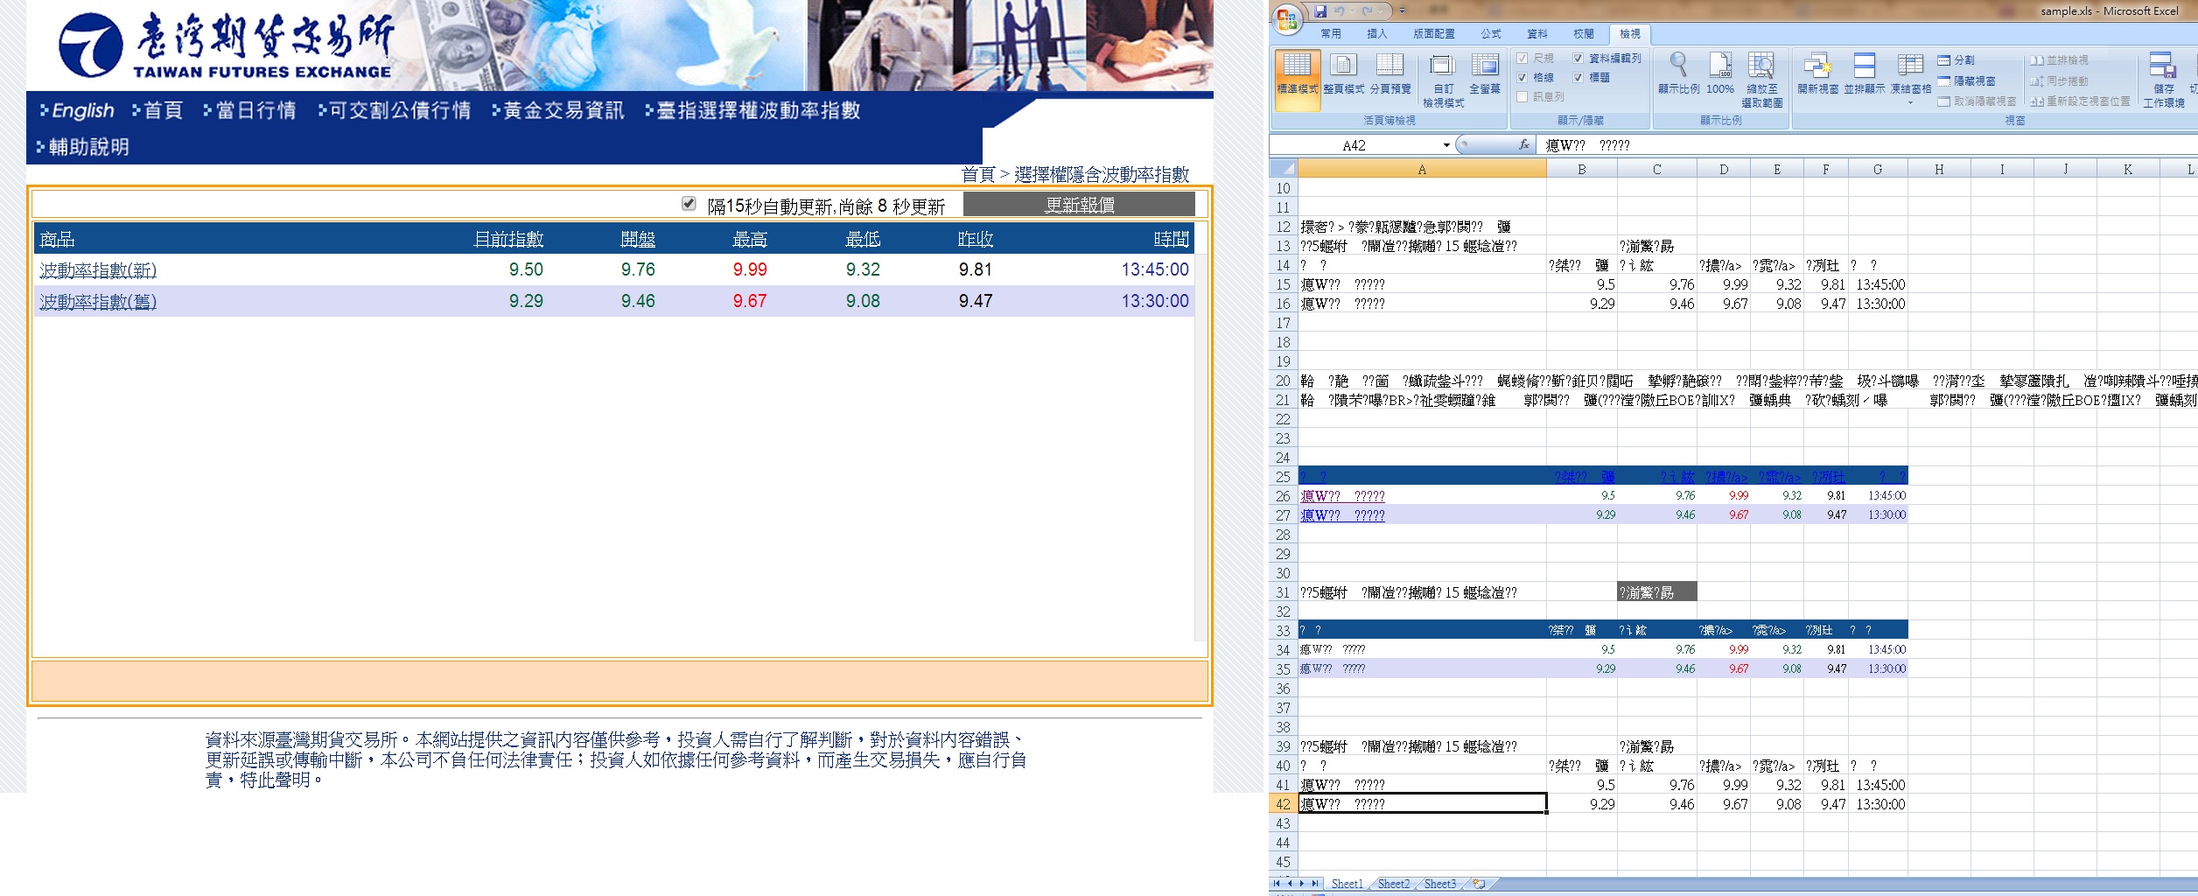Open the Redo history dropdown arrow
Viewport: 2198px width, 896px height.
click(x=1380, y=11)
